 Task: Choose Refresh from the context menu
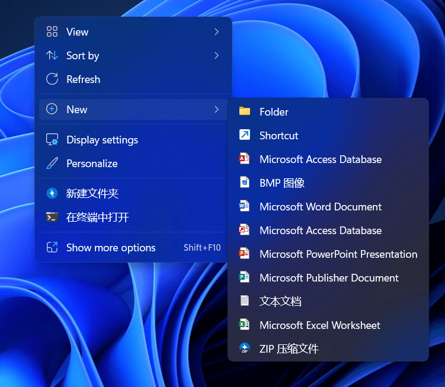pos(133,79)
